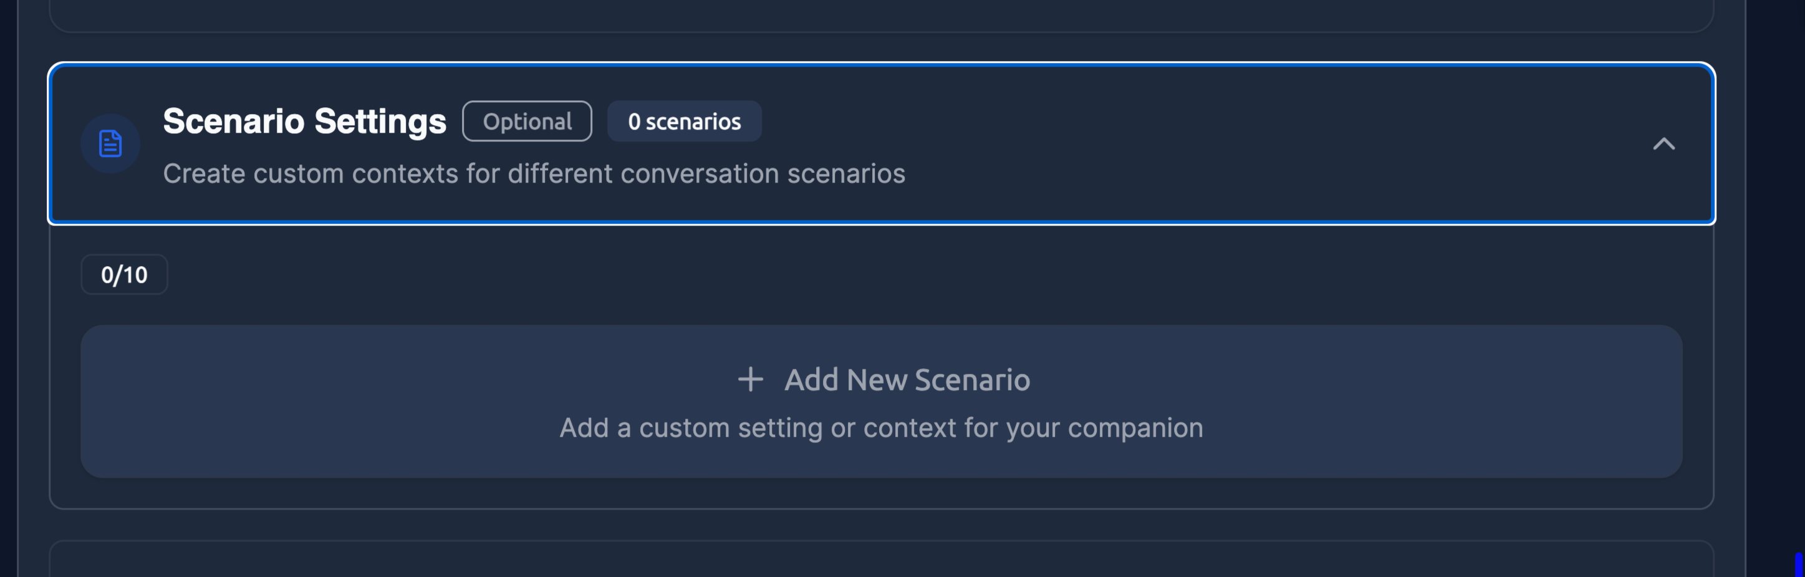Click the Optional badge
This screenshot has width=1805, height=577.
[x=527, y=121]
